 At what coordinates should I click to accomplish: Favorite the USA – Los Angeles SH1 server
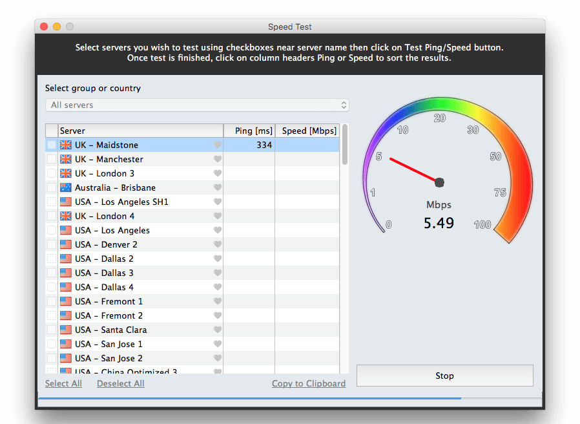(218, 202)
